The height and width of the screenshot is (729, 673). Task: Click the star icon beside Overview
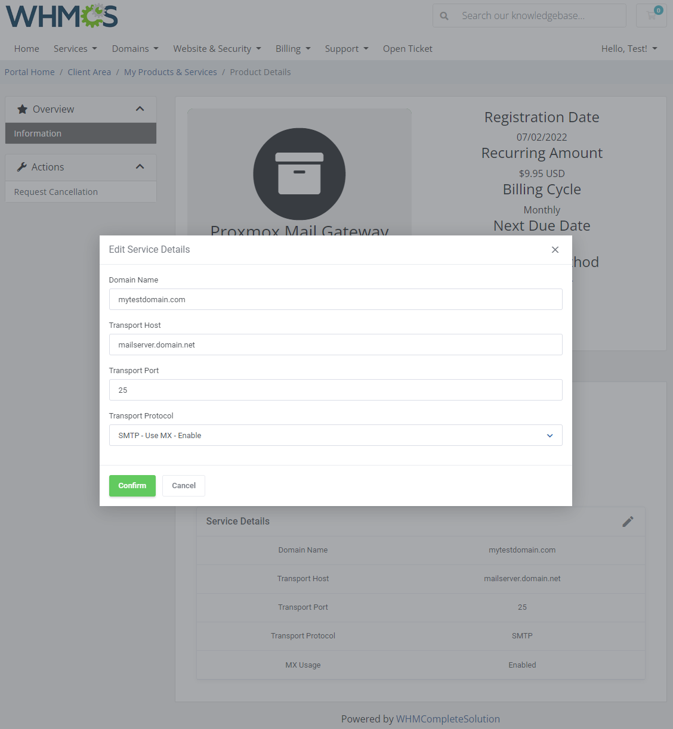pyautogui.click(x=23, y=109)
